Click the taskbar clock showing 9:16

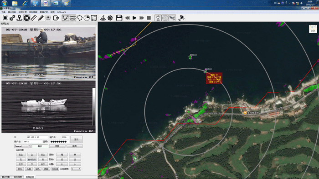click(310, 3)
